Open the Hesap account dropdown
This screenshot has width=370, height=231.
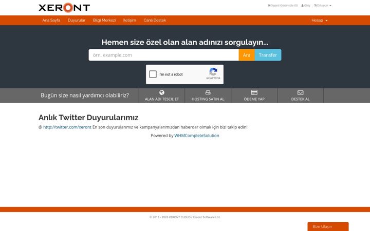pos(319,20)
